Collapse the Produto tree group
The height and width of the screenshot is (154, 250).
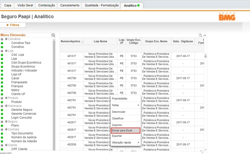click(6, 98)
